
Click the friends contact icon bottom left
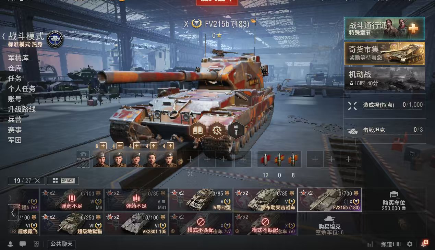click(10, 244)
